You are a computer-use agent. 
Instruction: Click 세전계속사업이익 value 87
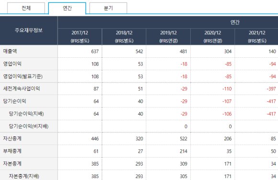(96, 89)
